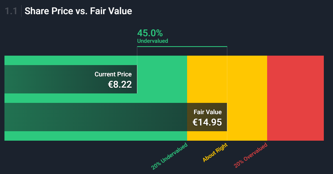
Task: Click the "About Right" axis label
Action: coord(215,153)
